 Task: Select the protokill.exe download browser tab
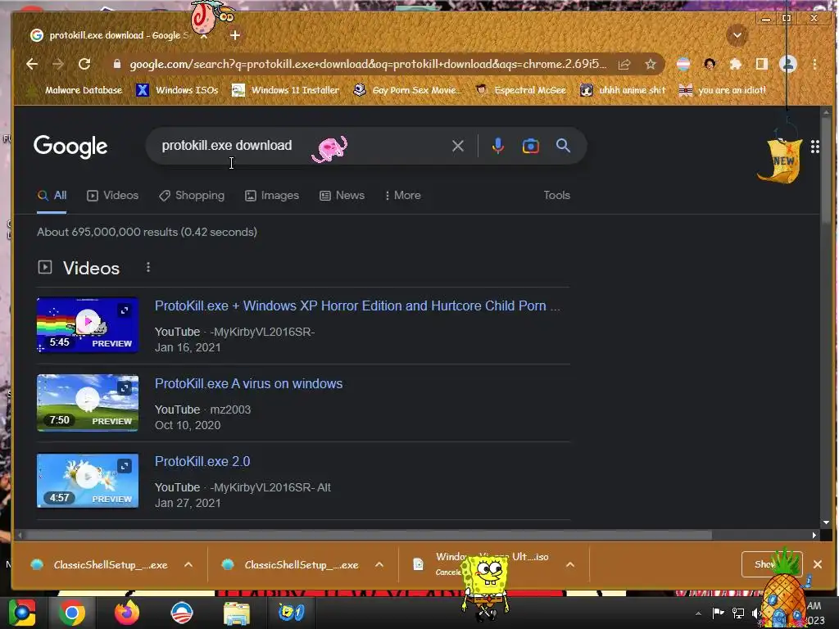click(x=118, y=35)
